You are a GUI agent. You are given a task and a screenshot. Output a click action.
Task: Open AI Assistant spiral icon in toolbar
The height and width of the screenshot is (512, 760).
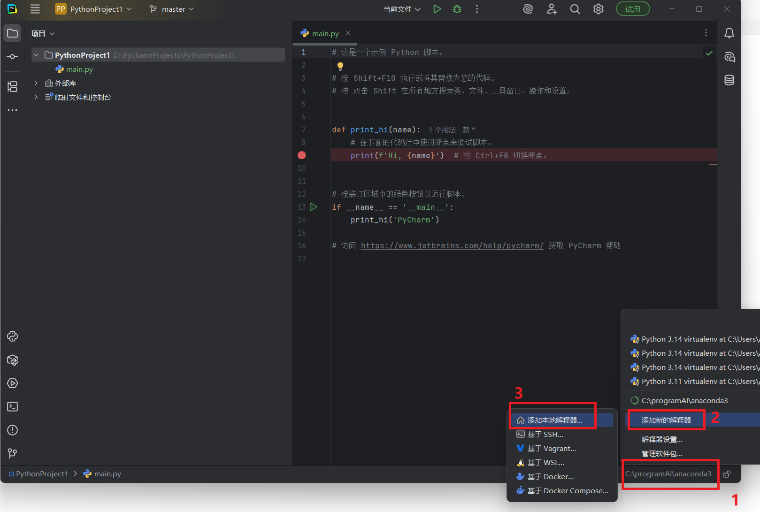[528, 9]
